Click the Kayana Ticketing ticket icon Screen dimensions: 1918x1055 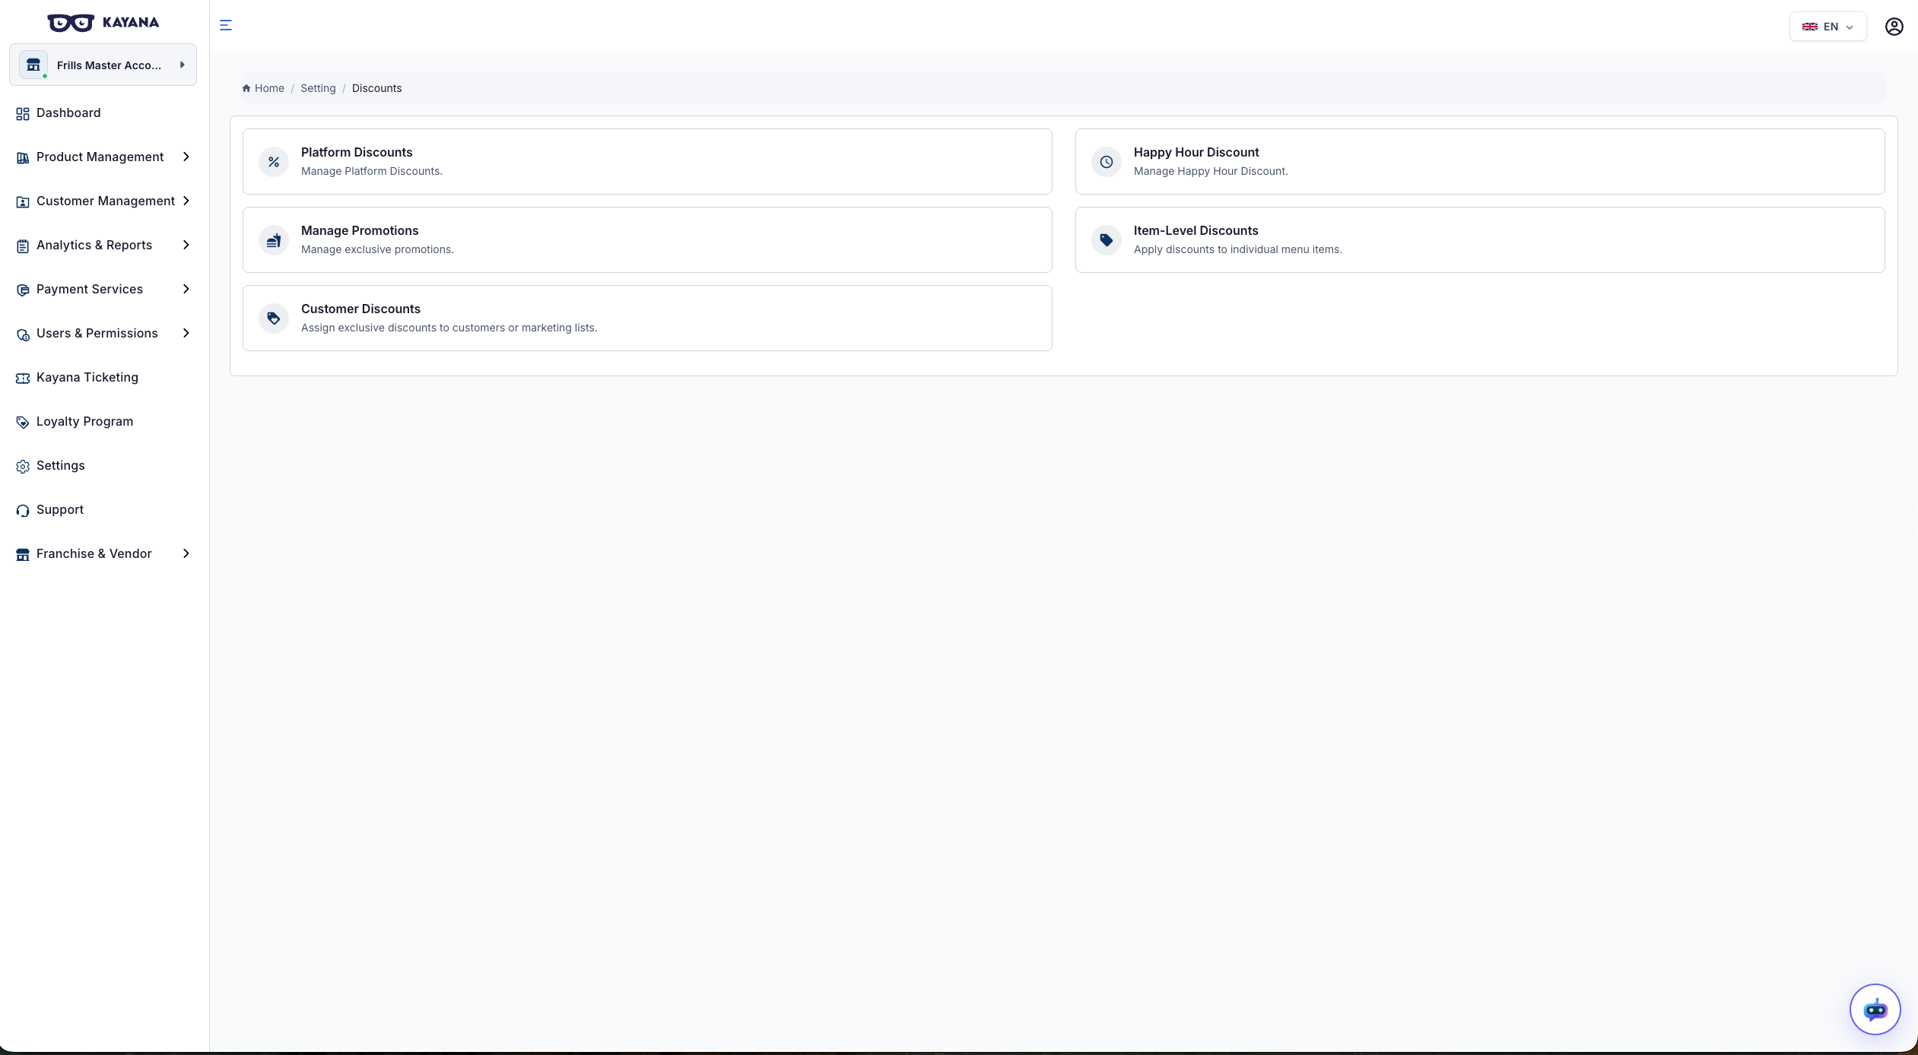click(23, 379)
